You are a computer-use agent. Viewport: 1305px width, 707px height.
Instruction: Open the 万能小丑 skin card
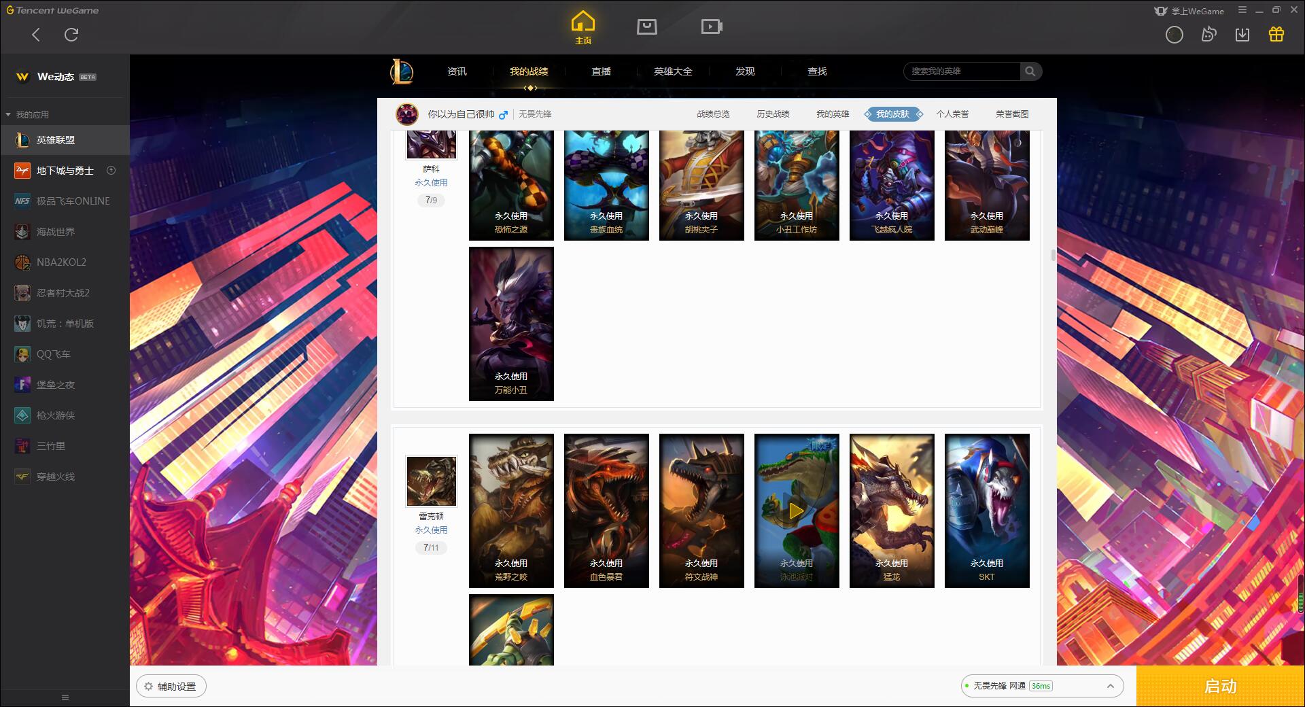tap(511, 324)
